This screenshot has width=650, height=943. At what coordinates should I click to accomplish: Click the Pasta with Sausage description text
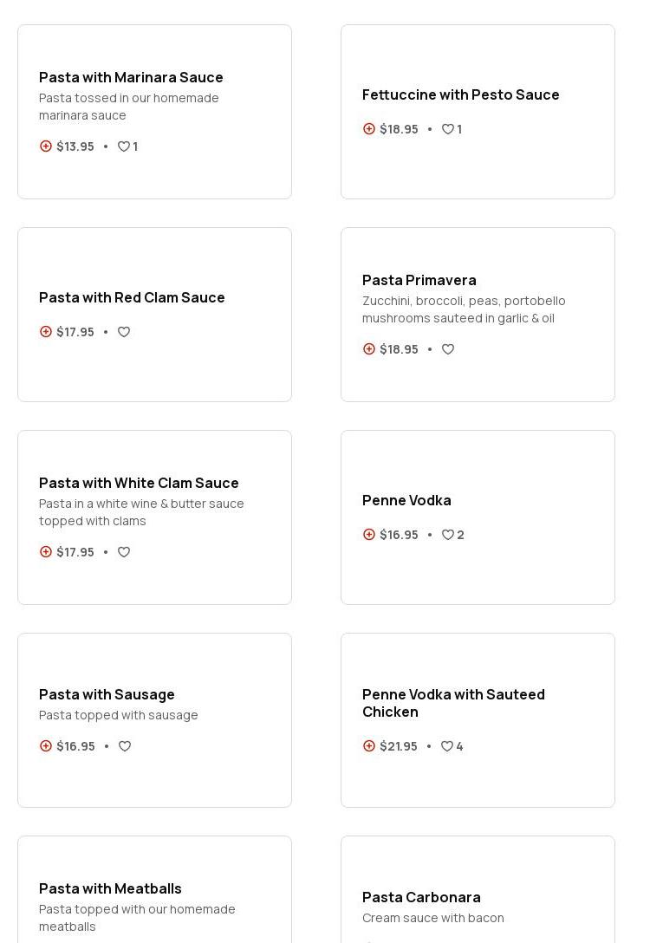click(119, 715)
